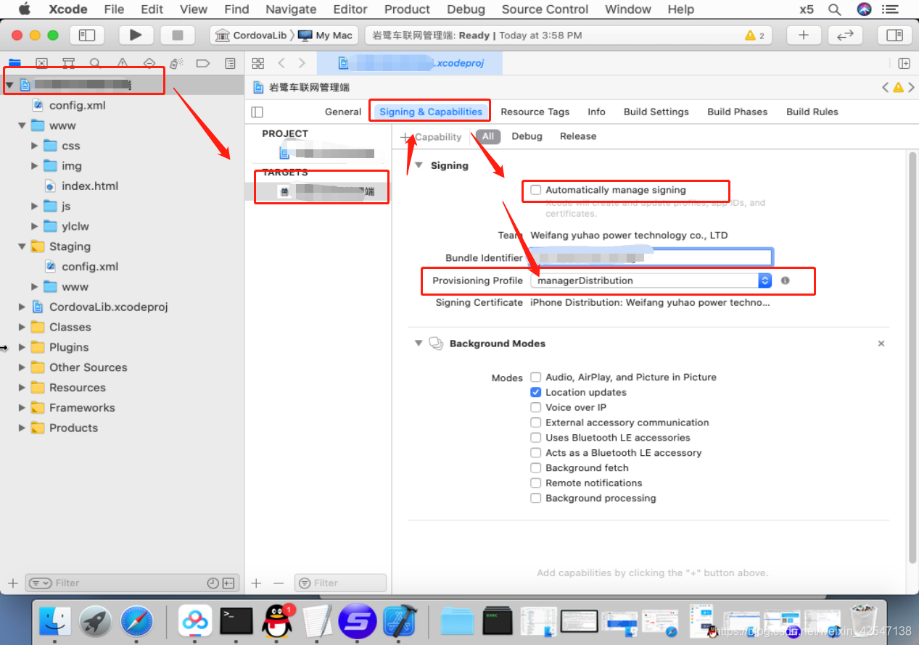Open the Build Phases tab

[x=737, y=112]
